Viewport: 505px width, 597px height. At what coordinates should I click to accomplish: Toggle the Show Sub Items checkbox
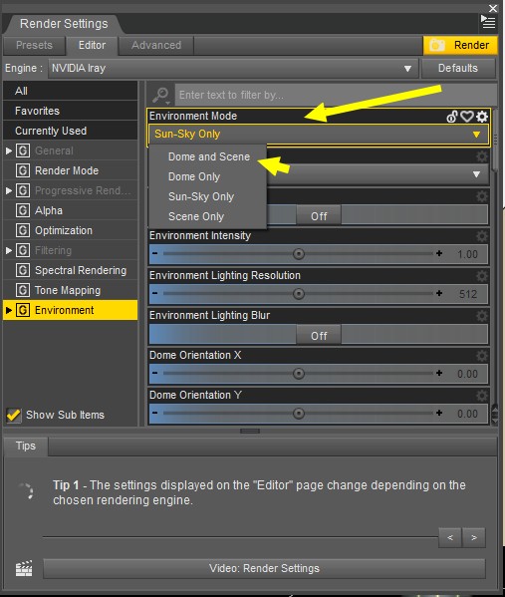tap(14, 415)
